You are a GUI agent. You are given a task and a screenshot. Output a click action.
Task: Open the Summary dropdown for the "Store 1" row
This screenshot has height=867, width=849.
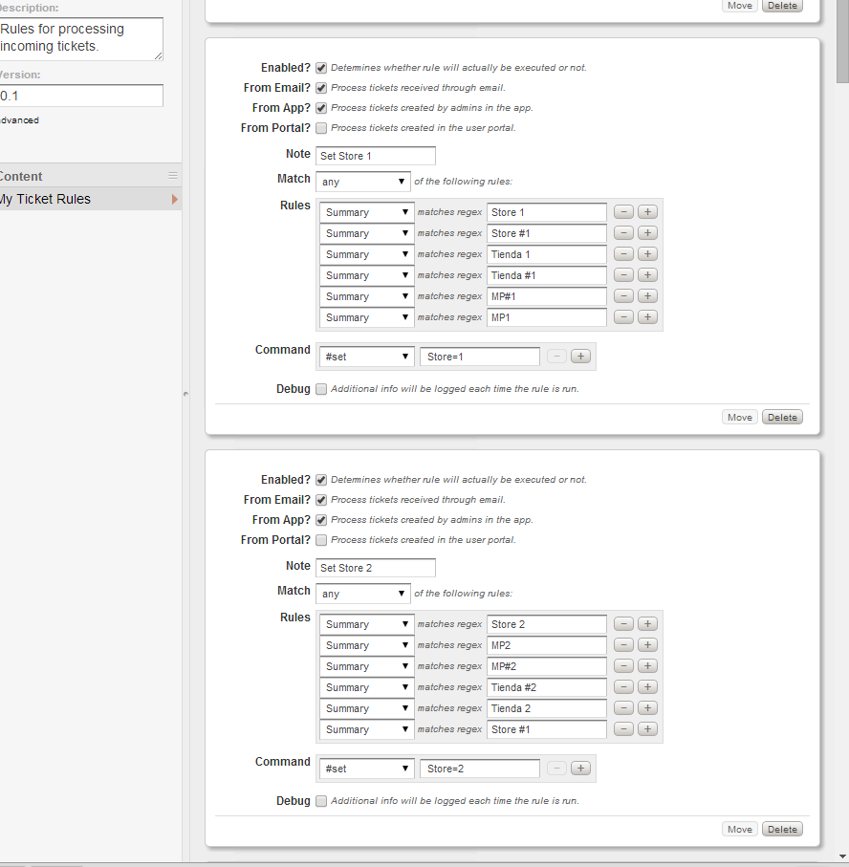(366, 211)
